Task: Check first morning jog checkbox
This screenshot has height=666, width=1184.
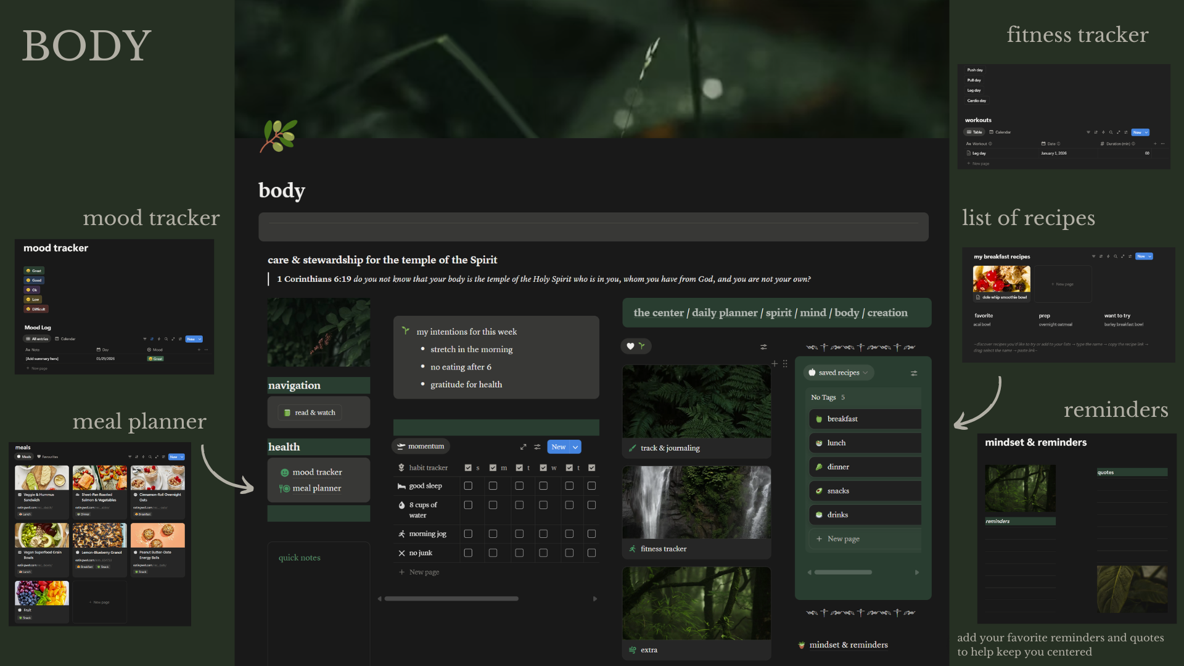Action: pos(468,534)
